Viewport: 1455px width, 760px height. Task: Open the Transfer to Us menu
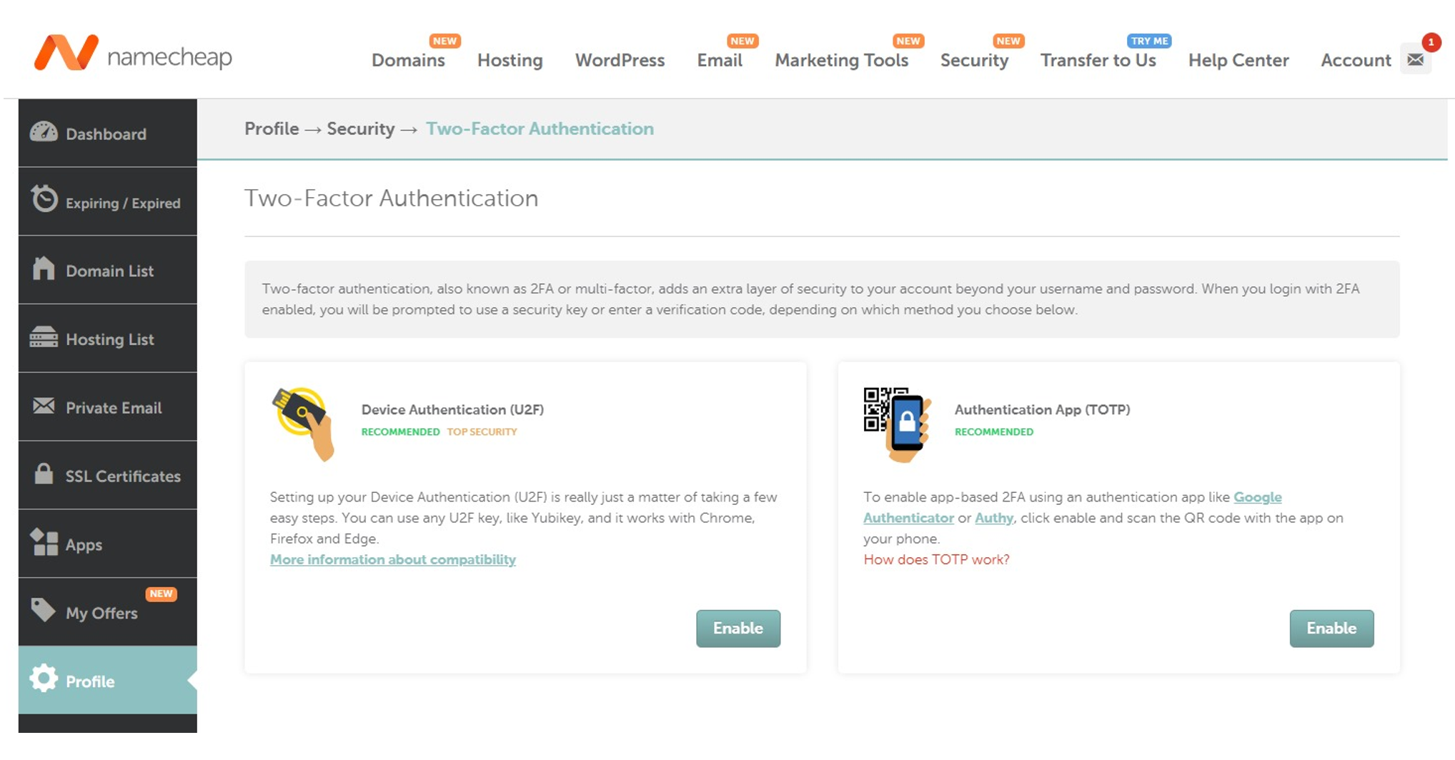point(1098,60)
